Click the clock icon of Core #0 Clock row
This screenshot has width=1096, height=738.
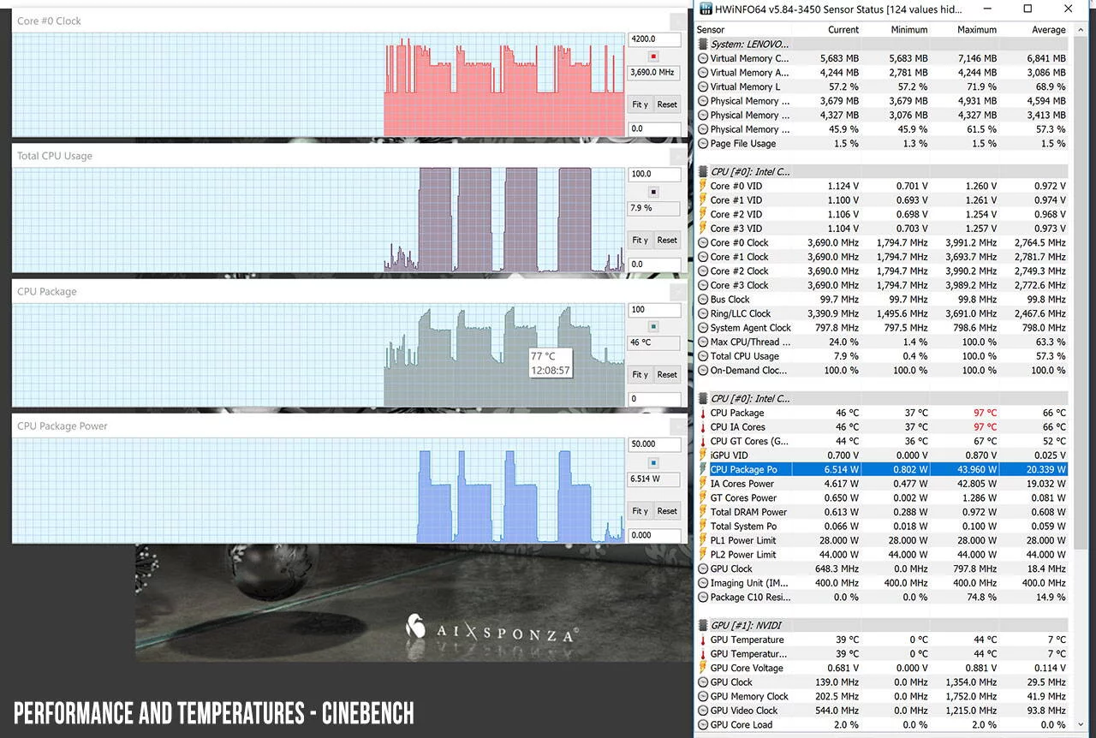click(703, 242)
